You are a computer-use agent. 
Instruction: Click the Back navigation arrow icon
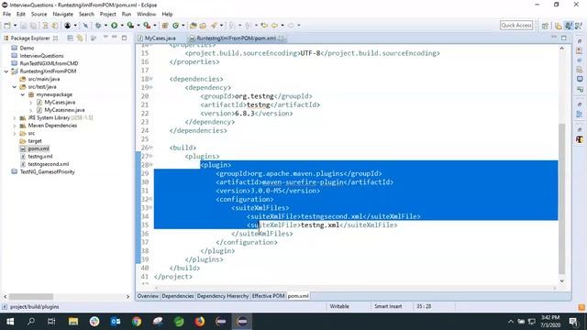[x=275, y=26]
